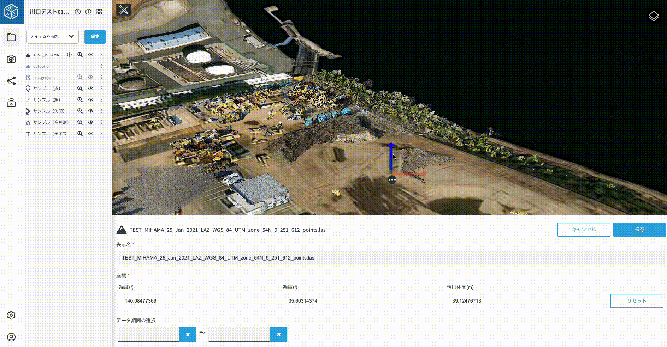Screen dimensions: 667x347
Task: Select サンプル（線） in the item list
Action: 47,100
